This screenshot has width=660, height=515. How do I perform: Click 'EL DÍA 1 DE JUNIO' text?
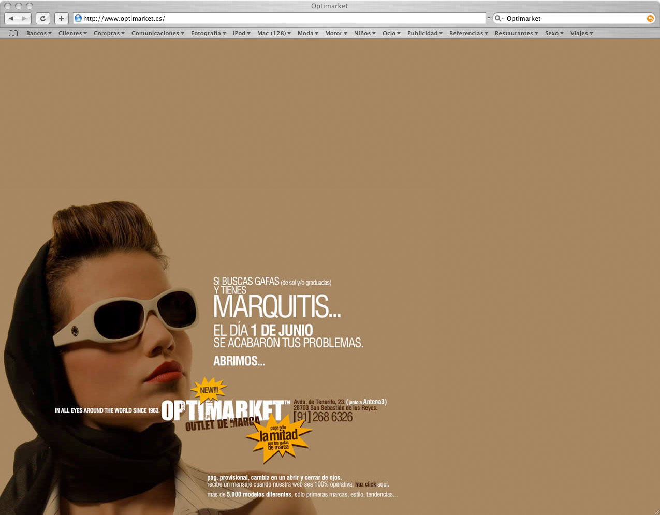(263, 330)
